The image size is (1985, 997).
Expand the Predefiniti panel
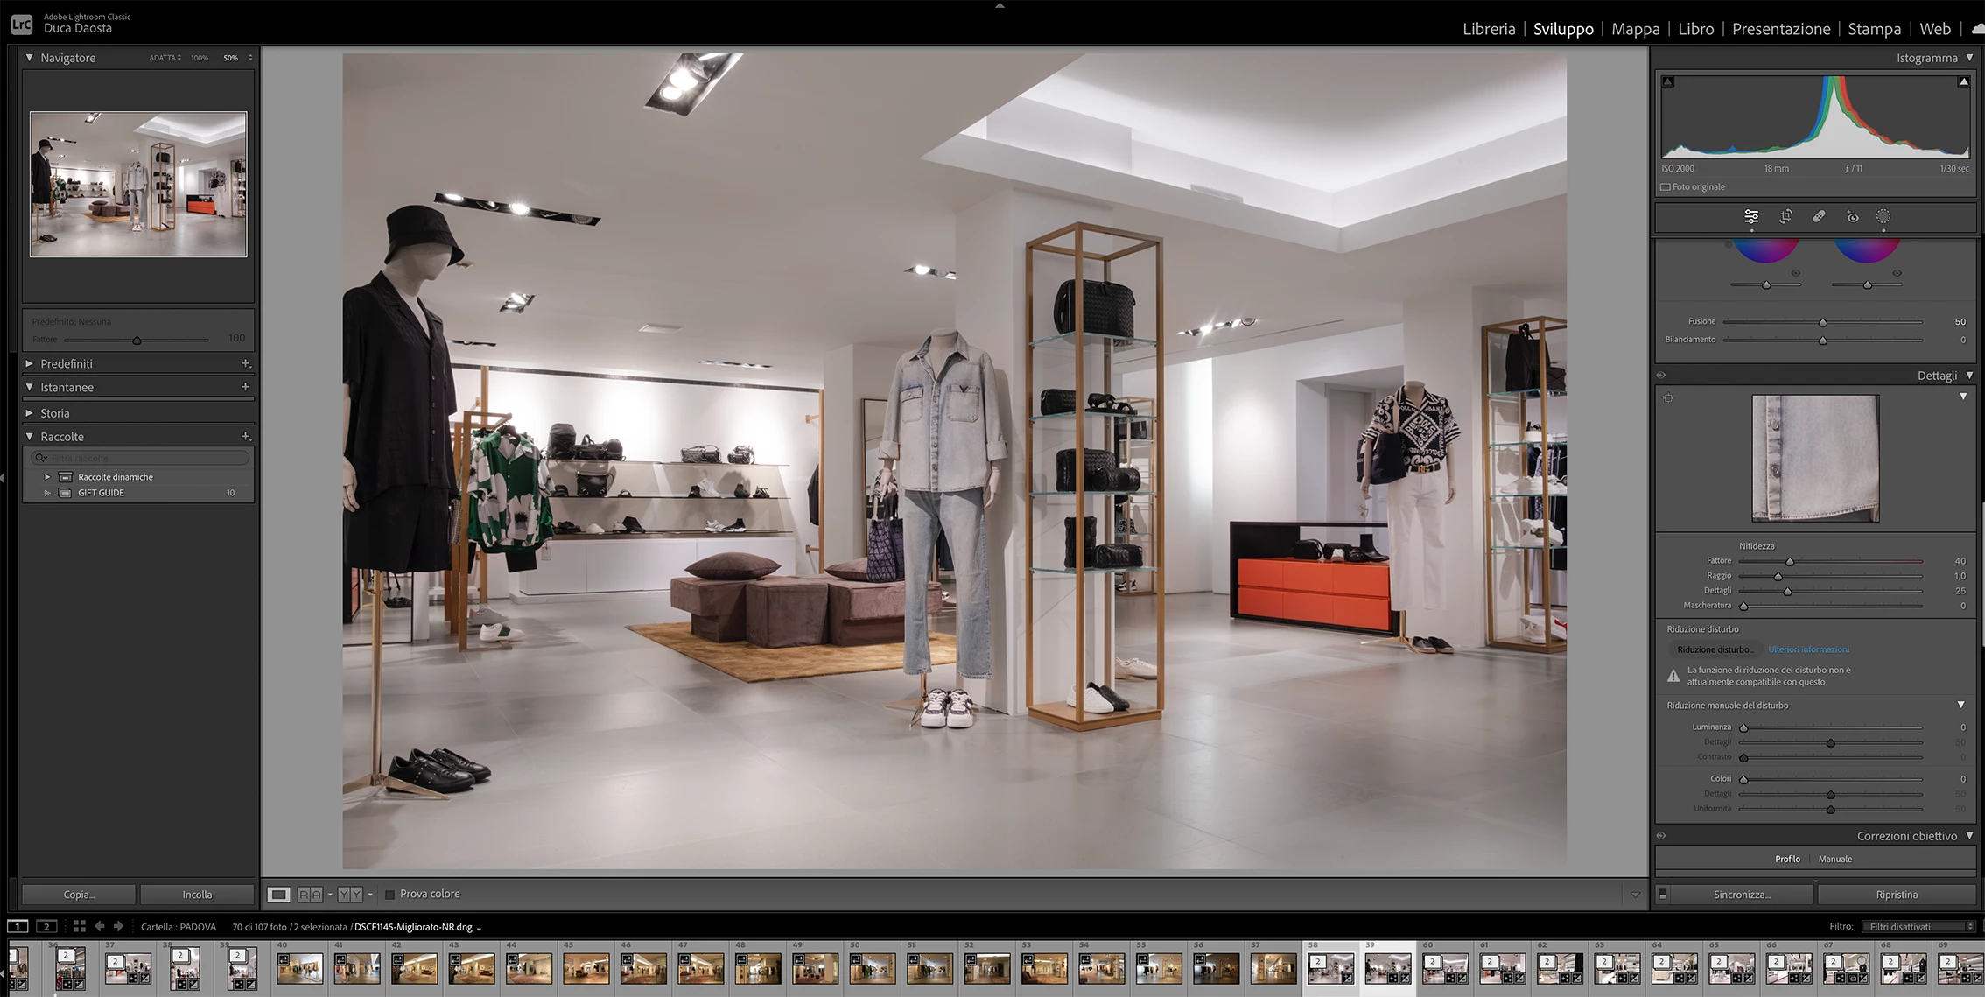[30, 363]
